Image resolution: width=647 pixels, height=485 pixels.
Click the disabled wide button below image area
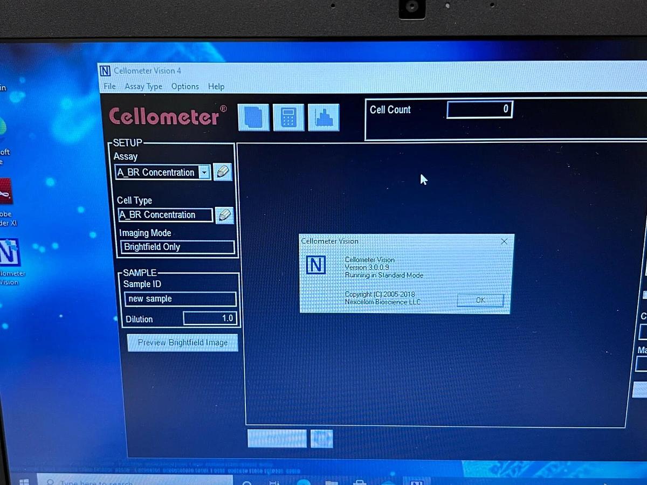(x=277, y=439)
